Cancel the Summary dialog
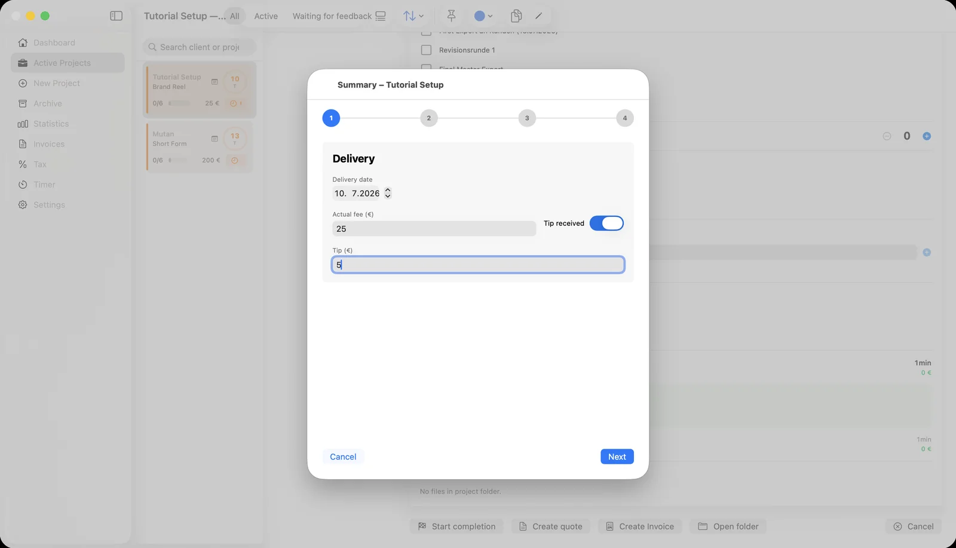Screen dimensions: 956x548 [x=343, y=457]
